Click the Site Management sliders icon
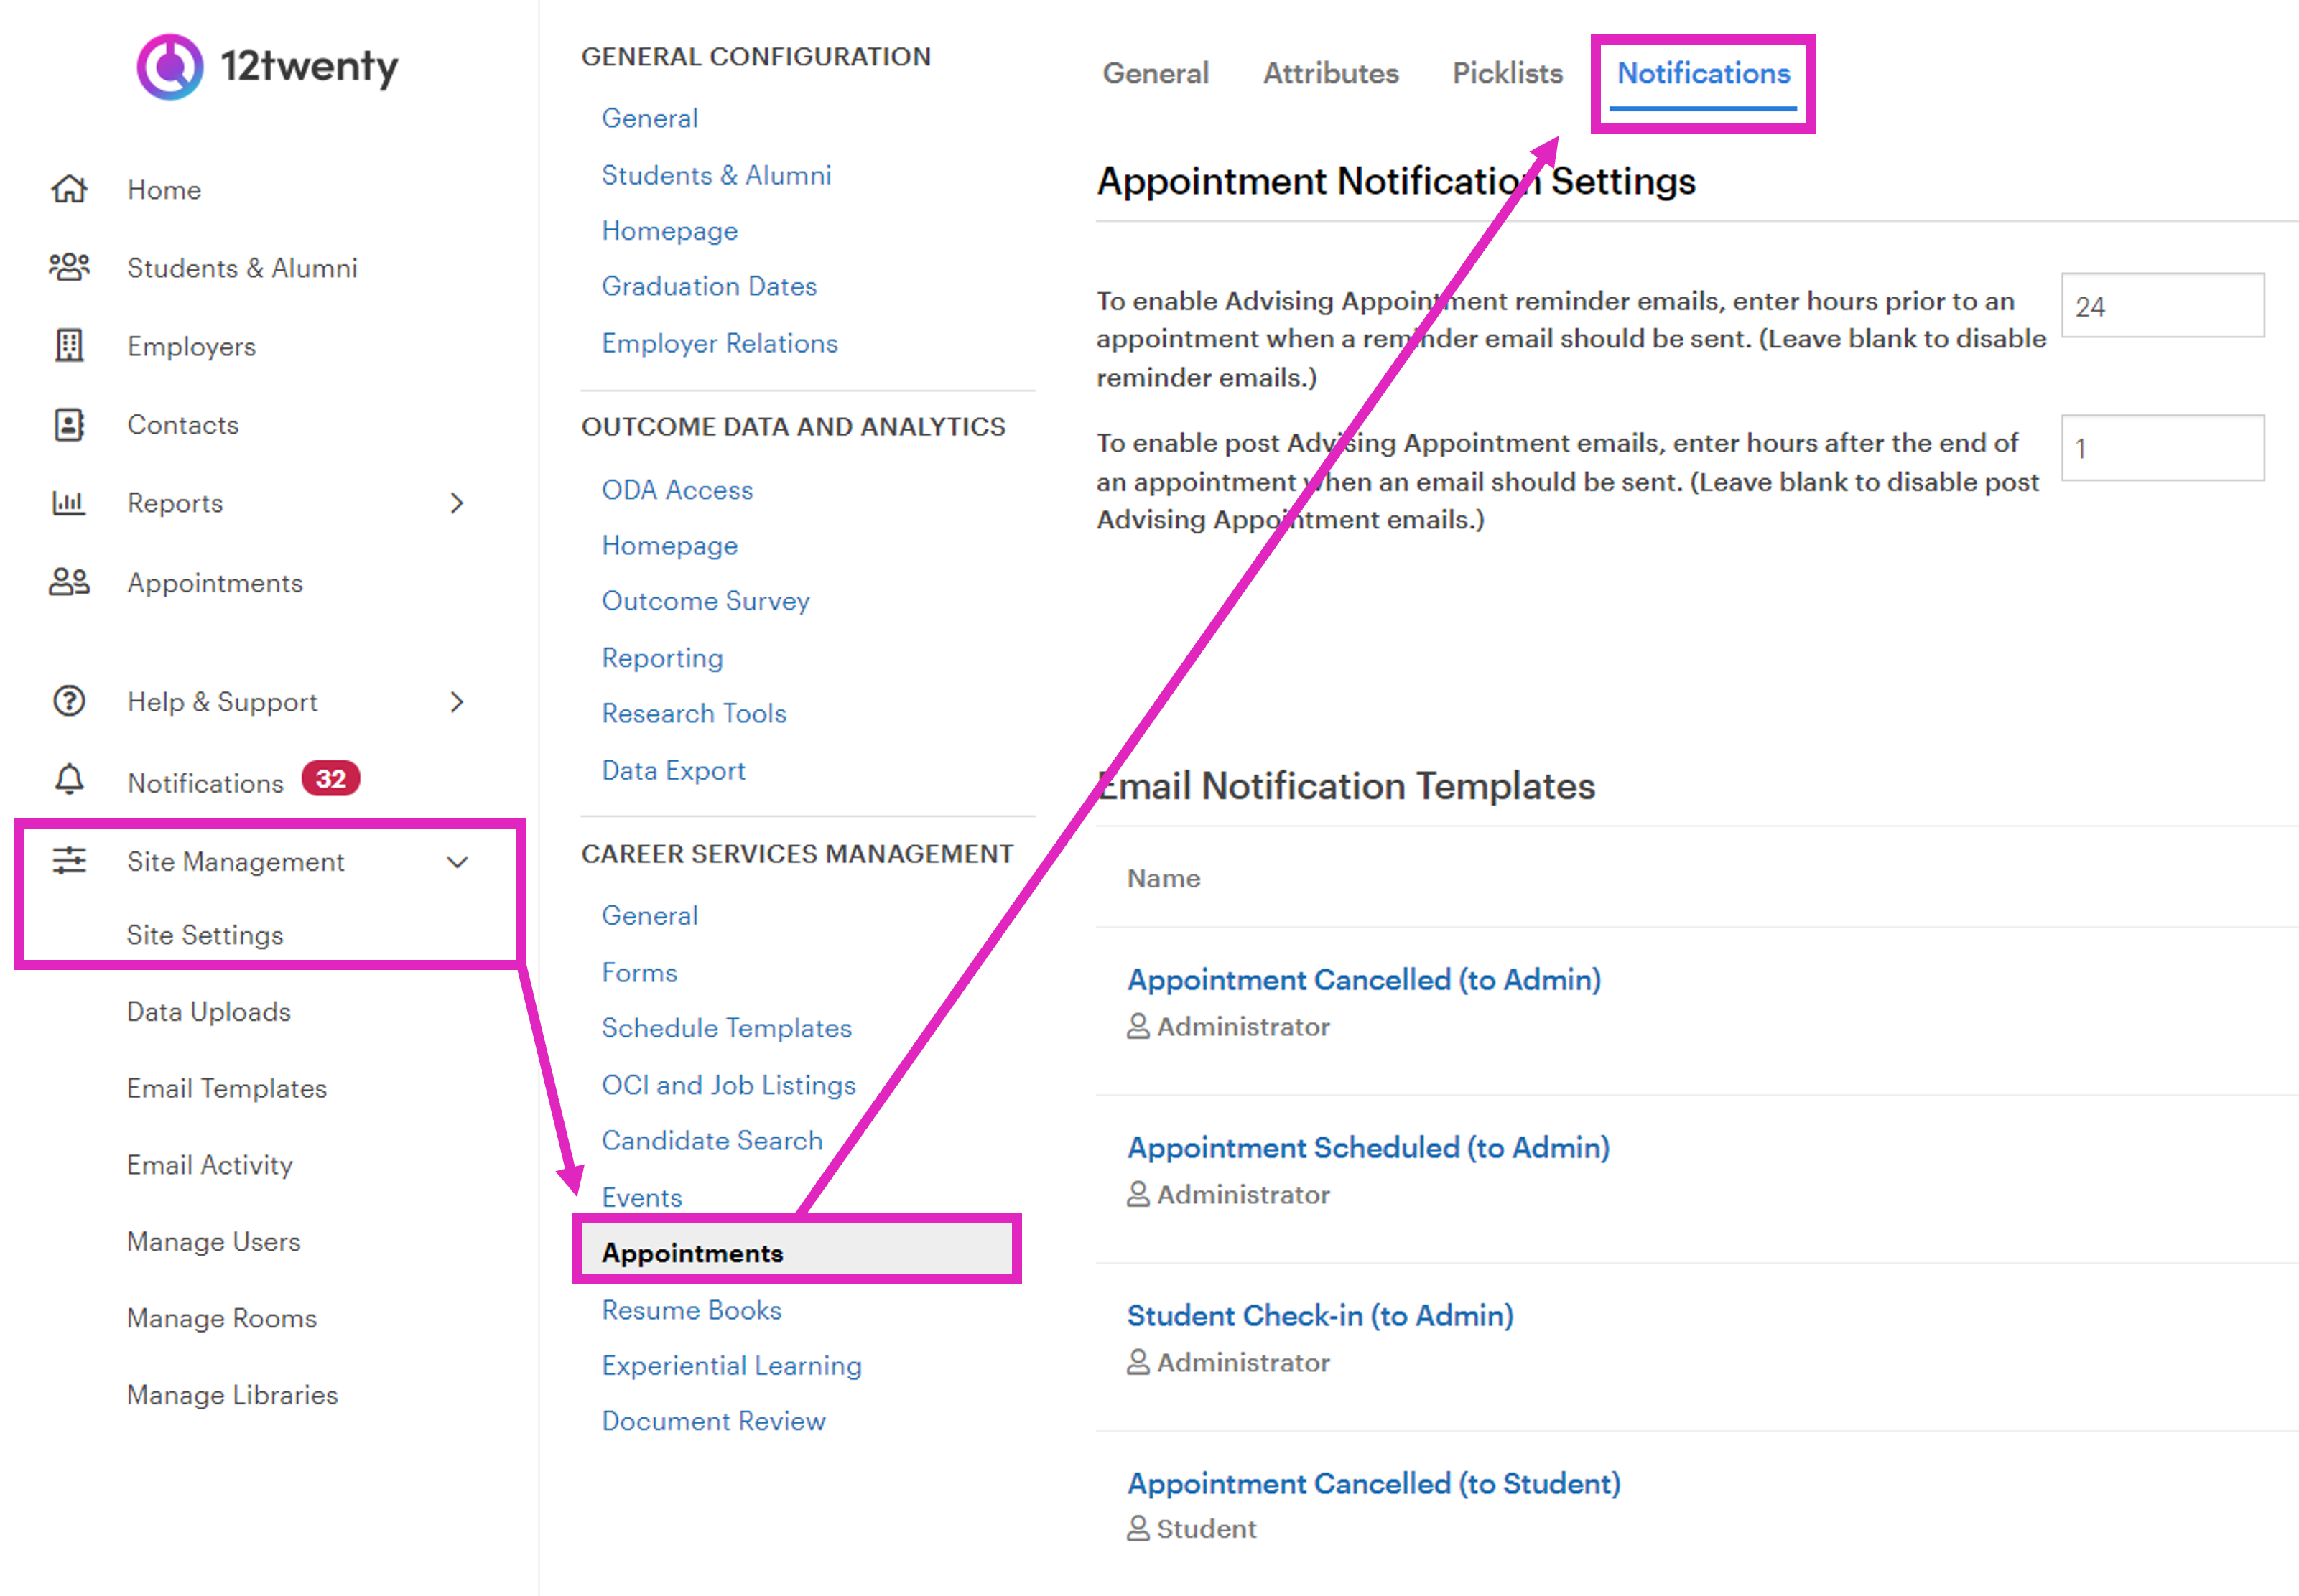2299x1596 pixels. (68, 861)
